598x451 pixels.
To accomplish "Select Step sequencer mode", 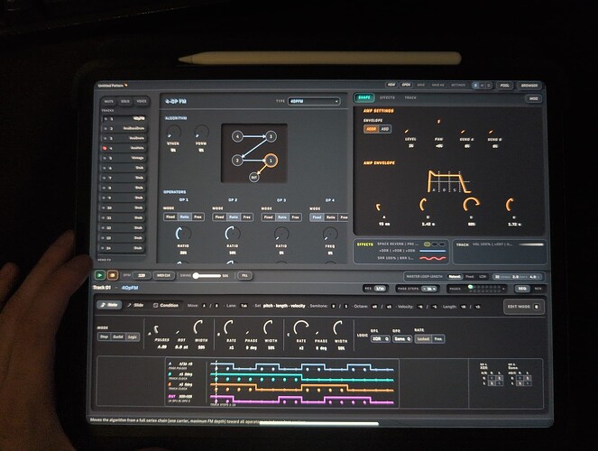I will tap(104, 336).
